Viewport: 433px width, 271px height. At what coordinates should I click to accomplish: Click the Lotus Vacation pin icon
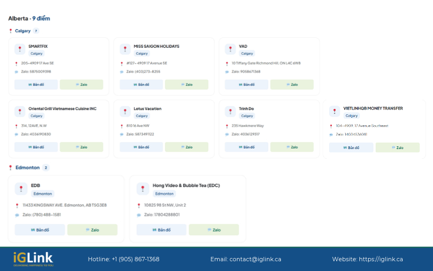pos(125,112)
